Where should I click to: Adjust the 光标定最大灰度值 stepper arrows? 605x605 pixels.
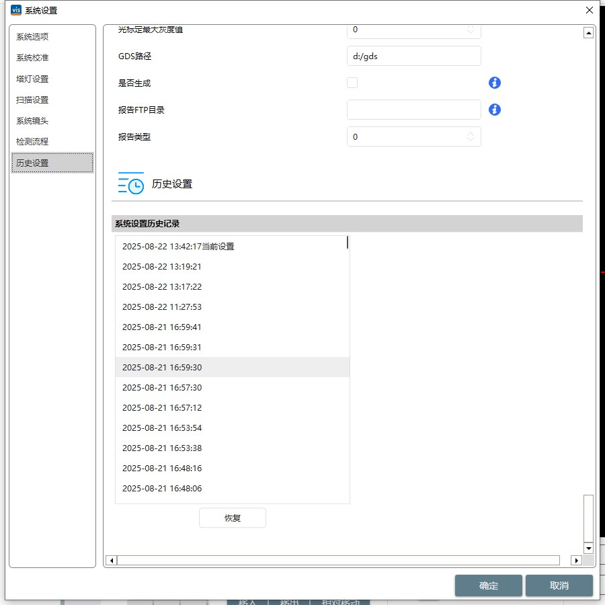pyautogui.click(x=471, y=30)
